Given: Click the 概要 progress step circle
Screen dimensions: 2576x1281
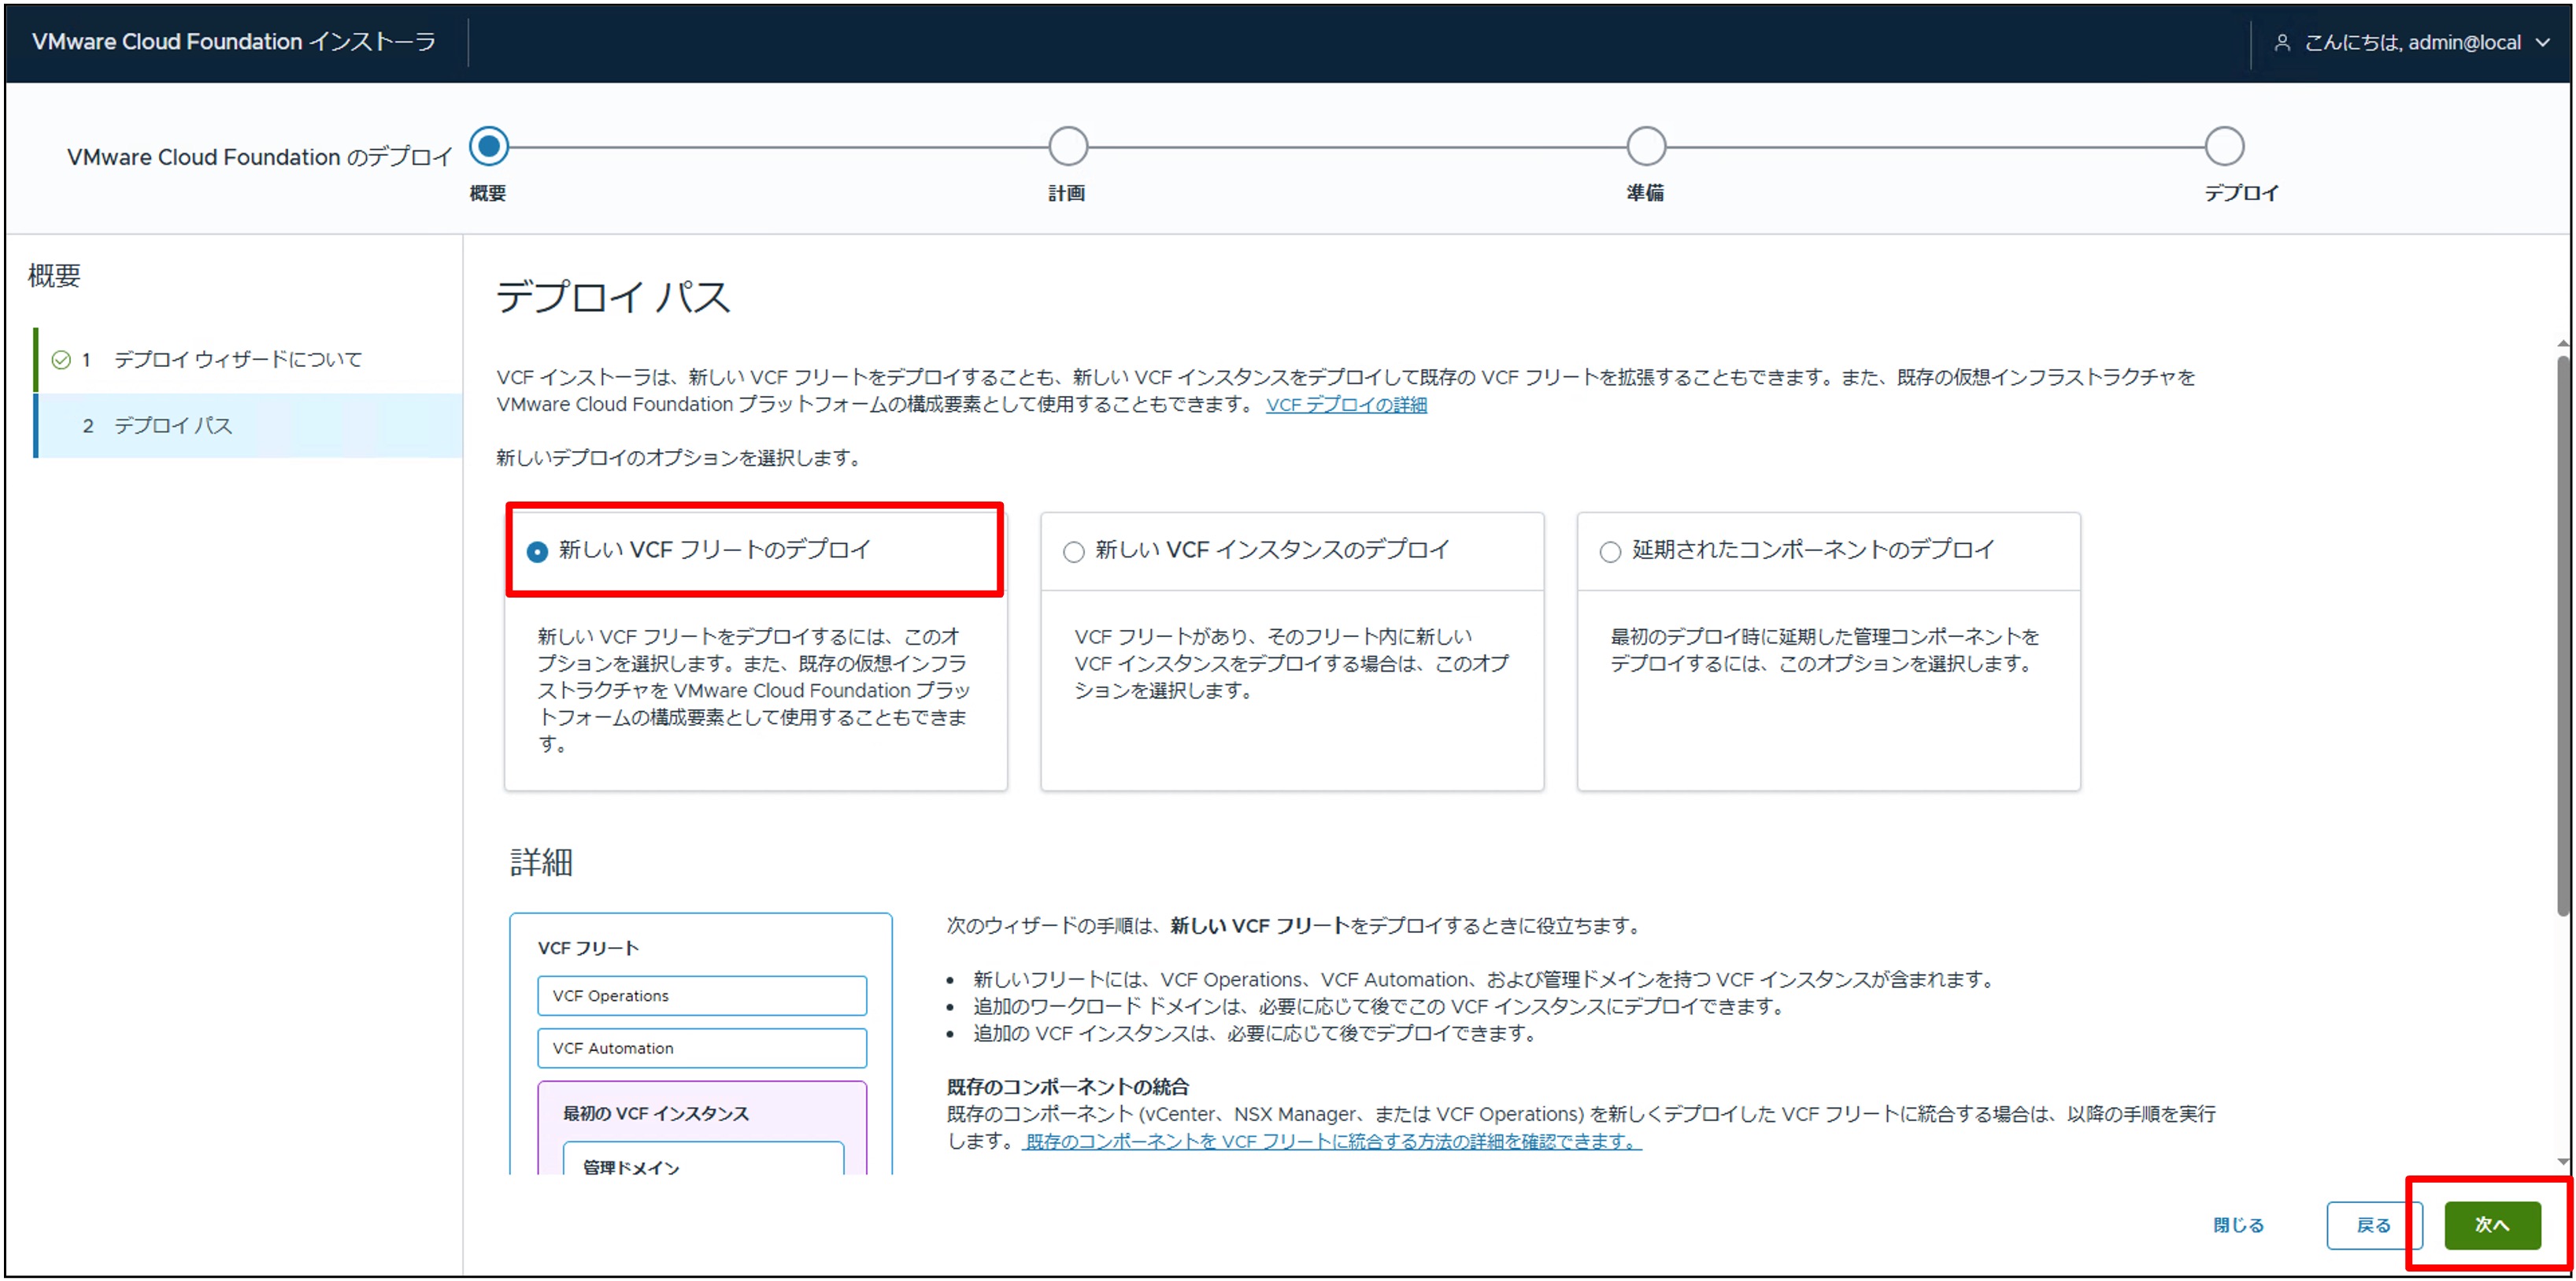Looking at the screenshot, I should coord(489,147).
